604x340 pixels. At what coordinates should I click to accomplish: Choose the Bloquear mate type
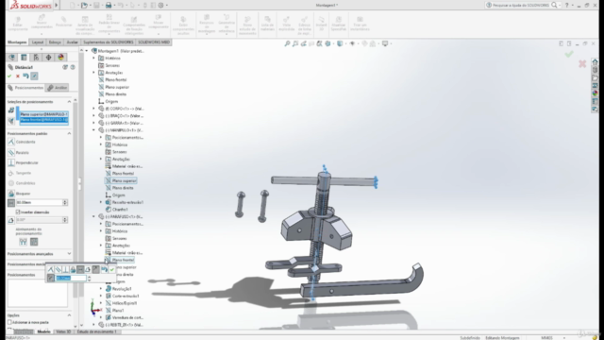pos(19,194)
